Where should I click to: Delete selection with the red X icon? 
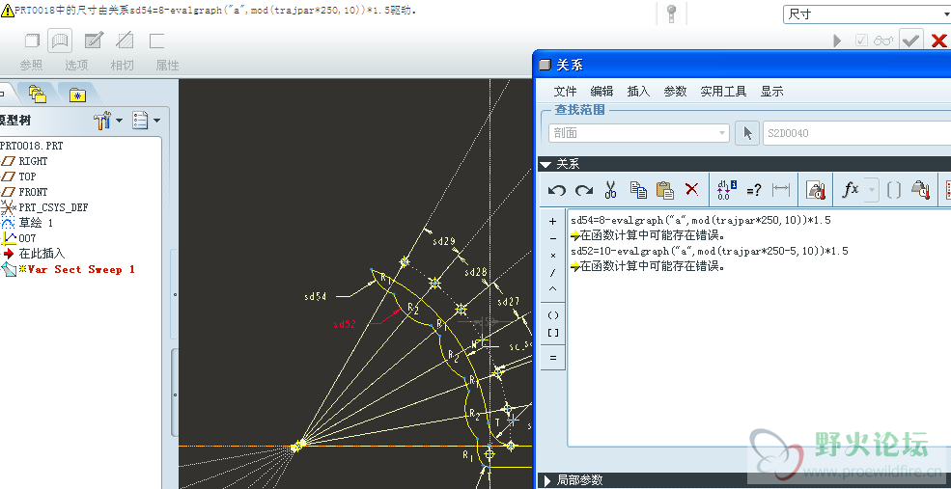coord(691,189)
